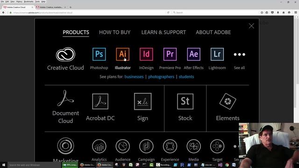
Task: Open the Adobe Stock St icon
Action: [x=185, y=101]
